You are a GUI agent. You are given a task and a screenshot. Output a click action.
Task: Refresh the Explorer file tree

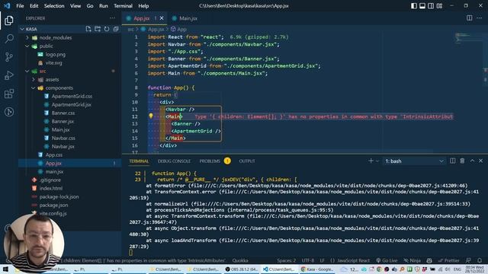tap(107, 29)
